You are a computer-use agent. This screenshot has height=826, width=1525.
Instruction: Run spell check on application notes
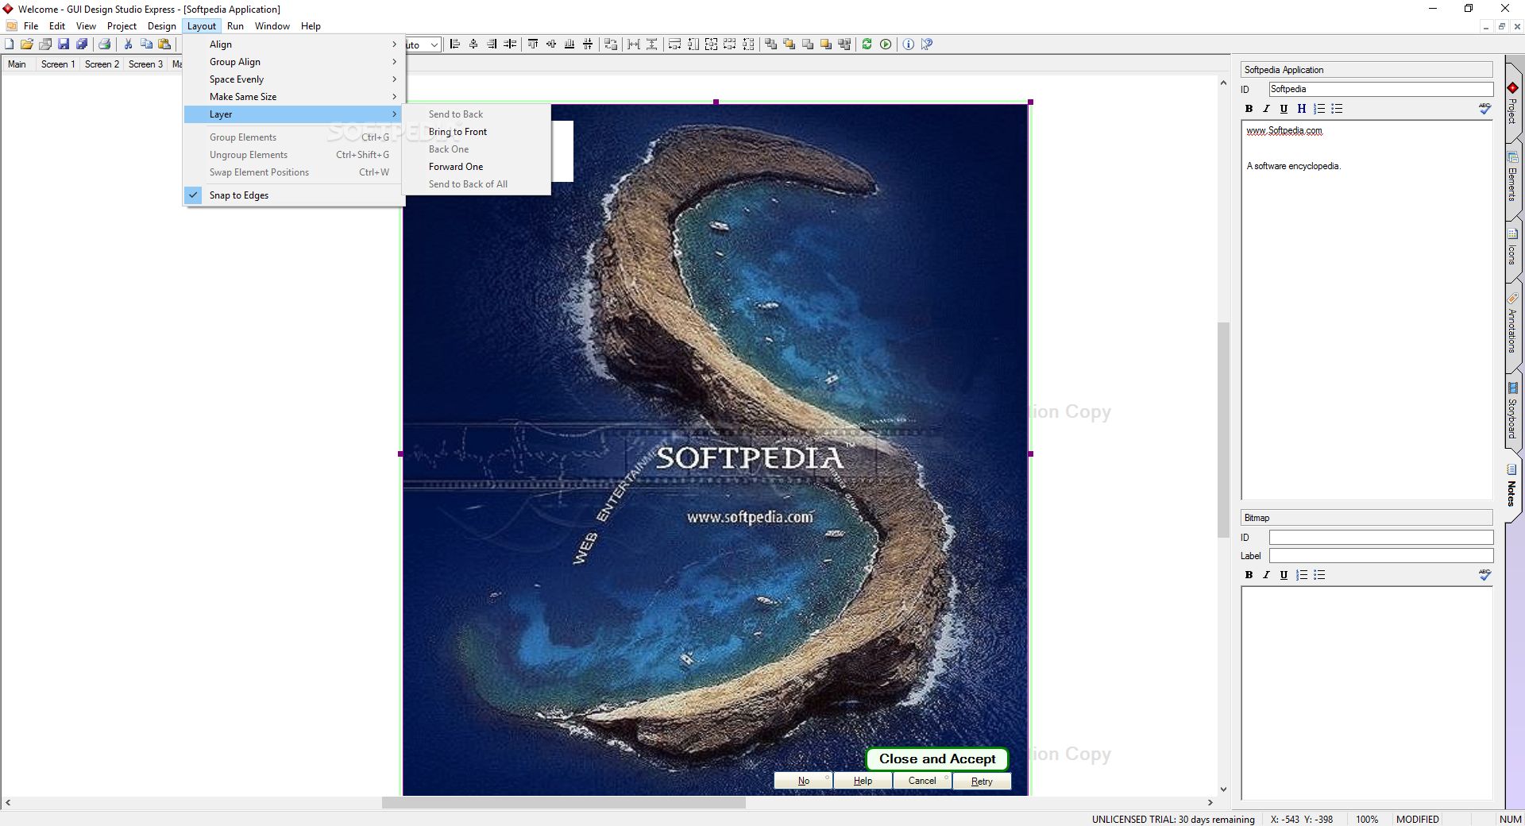1485,109
